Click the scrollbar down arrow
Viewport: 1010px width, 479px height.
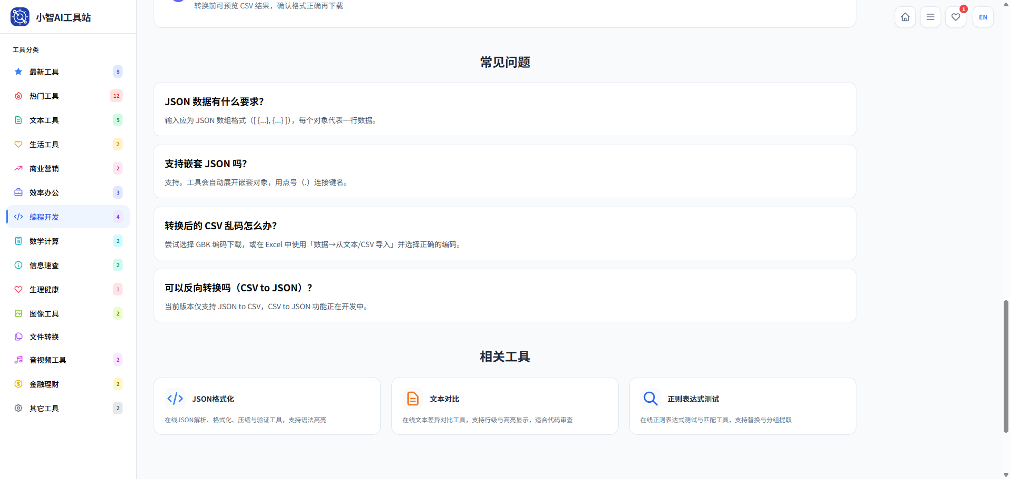[x=1006, y=475]
